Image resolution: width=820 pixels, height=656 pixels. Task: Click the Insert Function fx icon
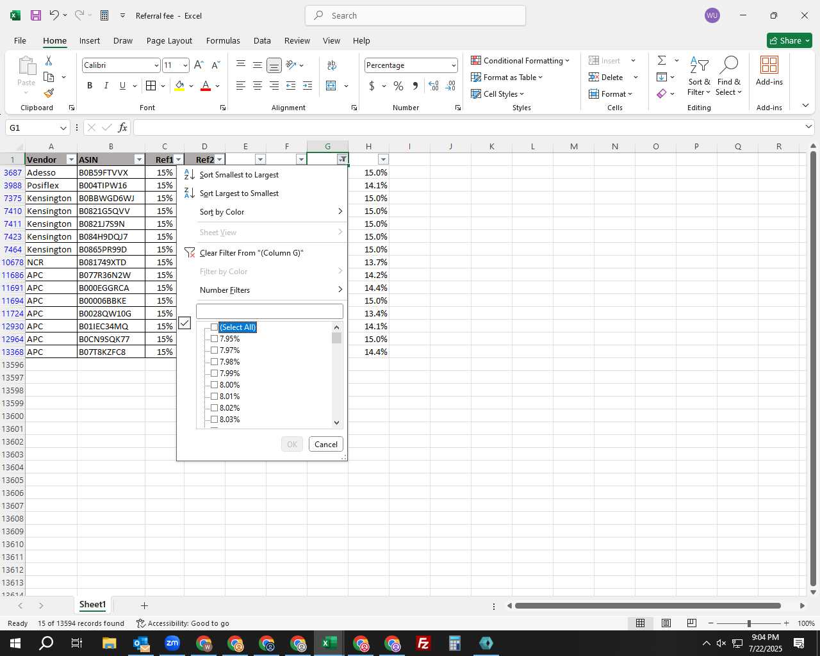pyautogui.click(x=123, y=127)
